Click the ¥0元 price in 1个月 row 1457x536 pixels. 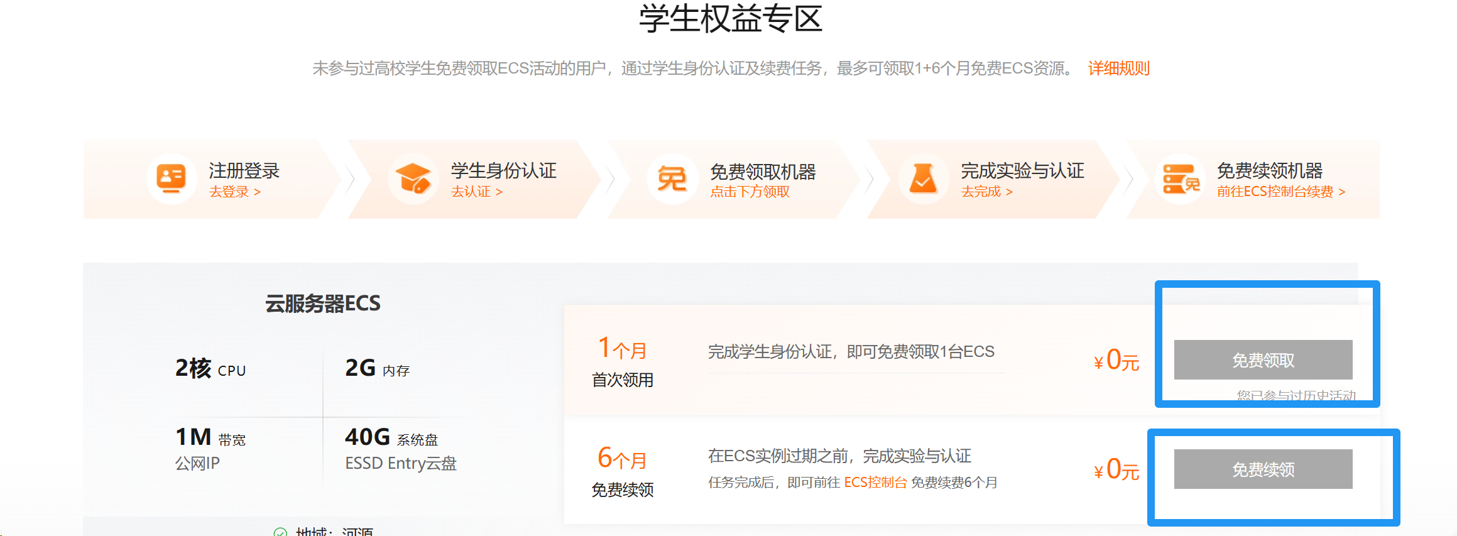[1116, 360]
